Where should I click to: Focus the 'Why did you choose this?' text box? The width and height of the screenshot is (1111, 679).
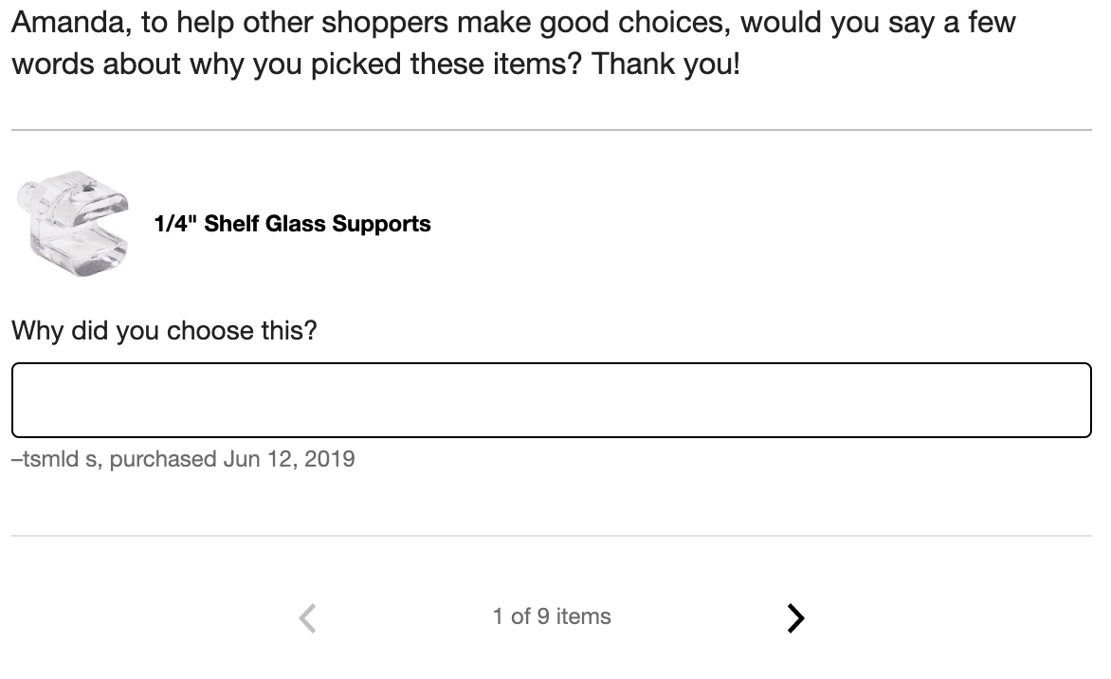click(x=551, y=400)
